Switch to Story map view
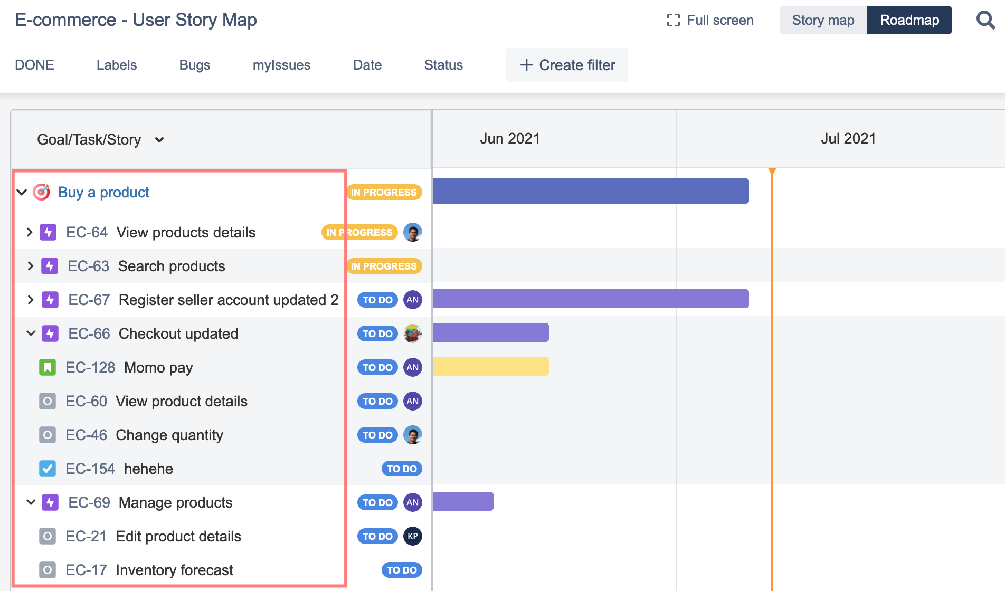Viewport: 1005px width, 591px height. tap(822, 21)
